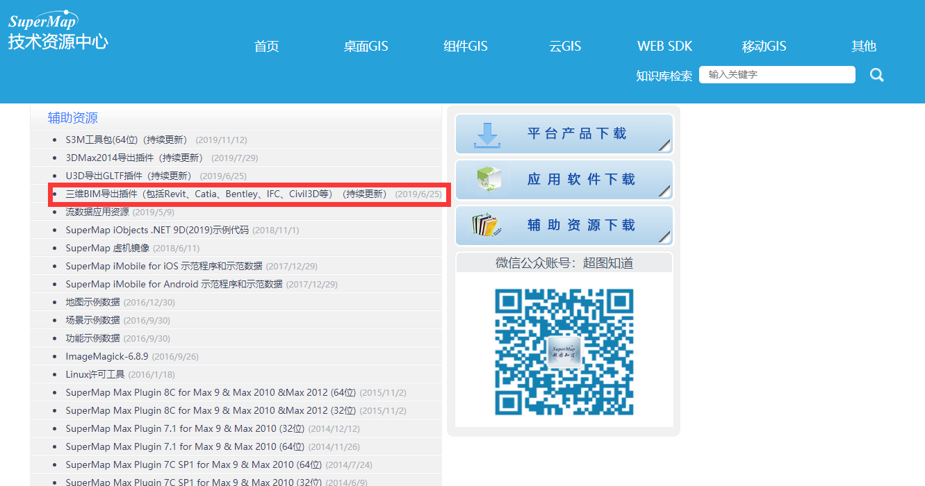
Task: Open SuperMap Max Plugin 7.1 (64位) link
Action: (x=185, y=446)
